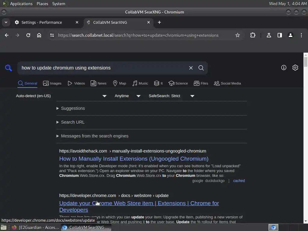Open the Anytime time range dropdown
This screenshot has width=308, height=231.
tap(128, 96)
